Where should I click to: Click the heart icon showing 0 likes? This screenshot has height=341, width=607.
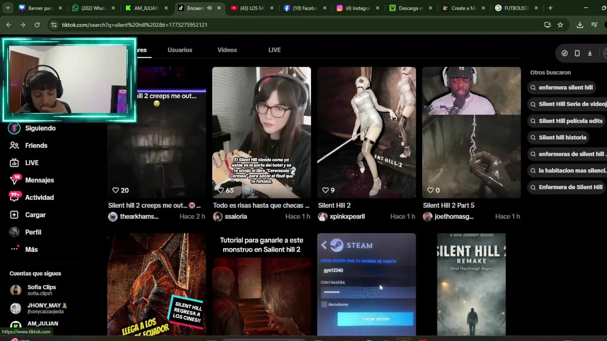(431, 190)
